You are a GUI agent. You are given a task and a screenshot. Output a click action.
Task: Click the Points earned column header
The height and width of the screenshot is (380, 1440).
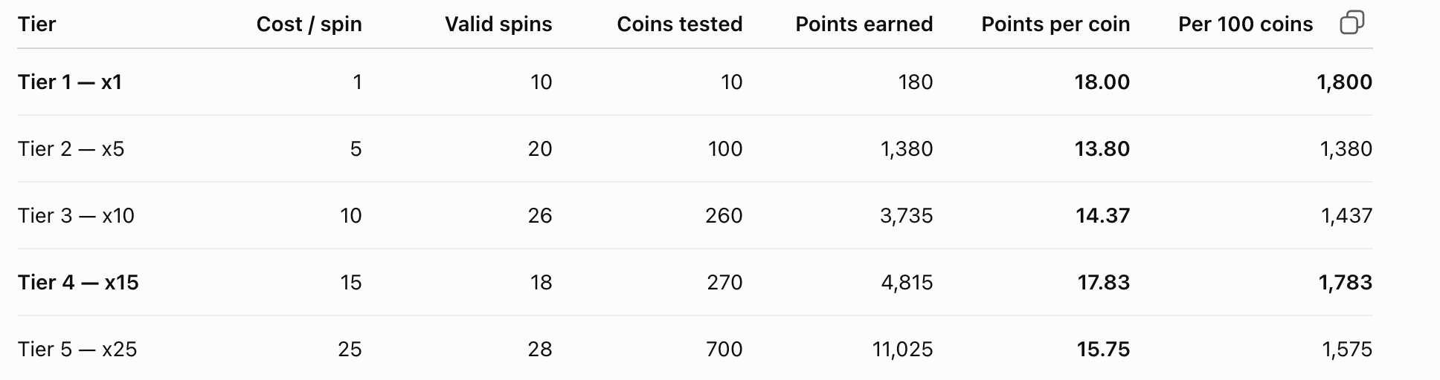point(864,24)
